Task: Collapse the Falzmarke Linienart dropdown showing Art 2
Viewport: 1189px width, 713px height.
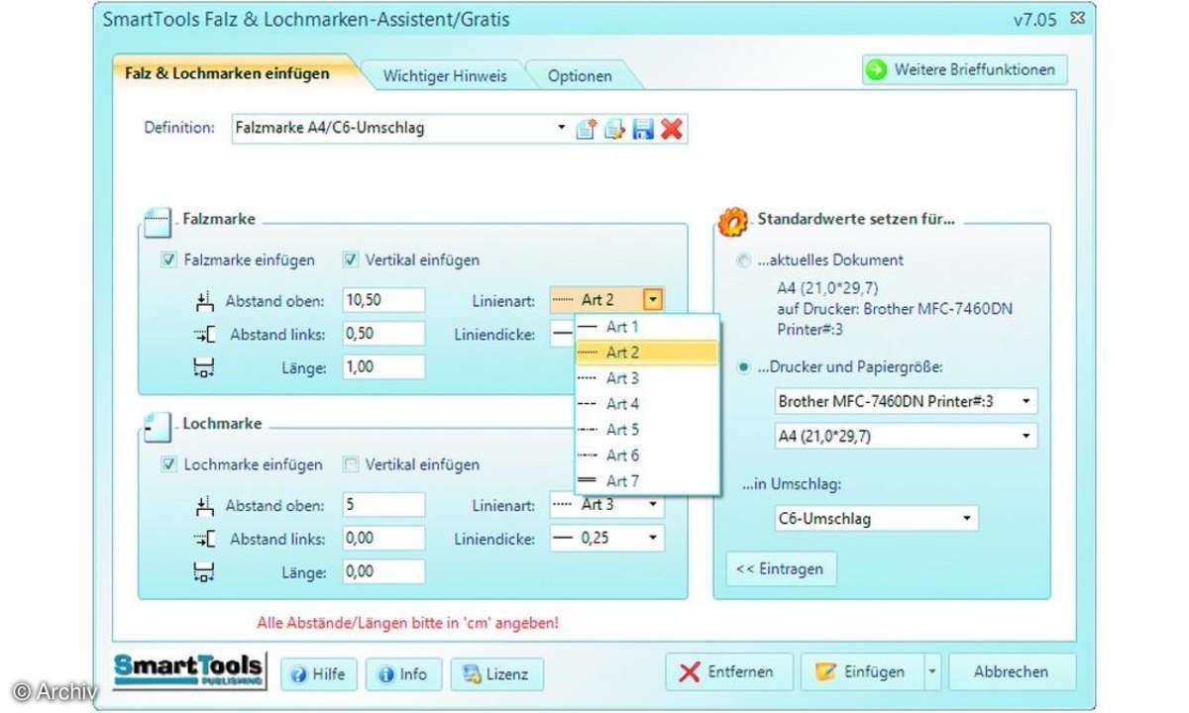Action: click(653, 300)
